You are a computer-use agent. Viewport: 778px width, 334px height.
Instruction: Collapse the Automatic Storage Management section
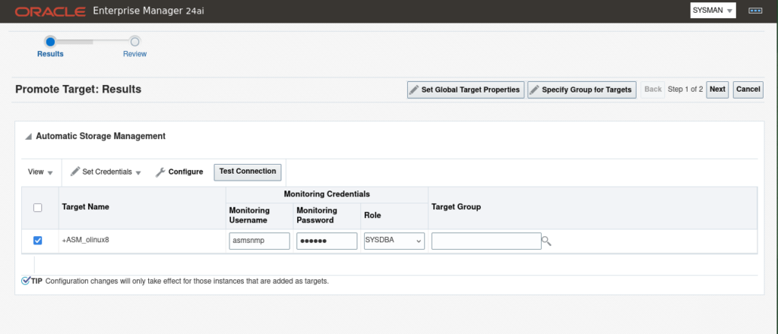28,137
